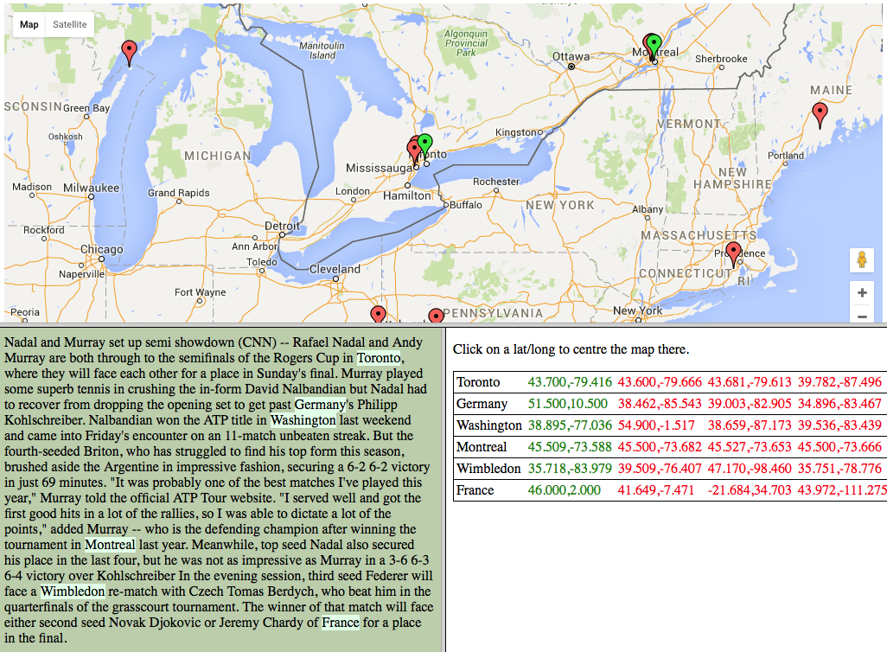This screenshot has height=652, width=887.
Task: Centre map on Montreal 45.509,-73.588
Action: (570, 447)
